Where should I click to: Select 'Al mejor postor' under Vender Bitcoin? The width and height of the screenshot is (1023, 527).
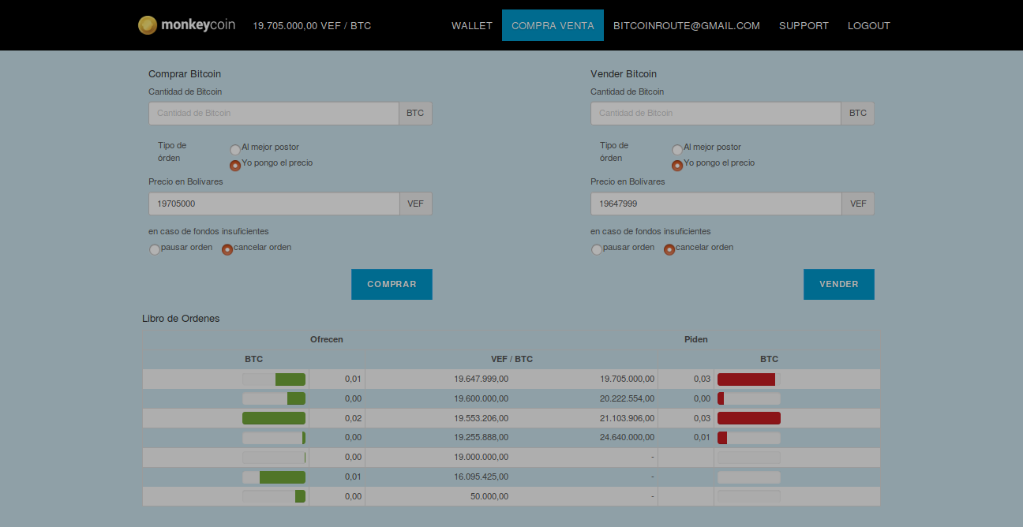[x=677, y=149]
